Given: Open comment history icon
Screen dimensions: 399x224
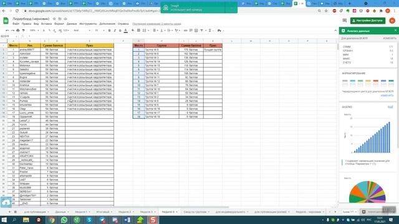Looking at the screenshot, I should click(x=345, y=21).
